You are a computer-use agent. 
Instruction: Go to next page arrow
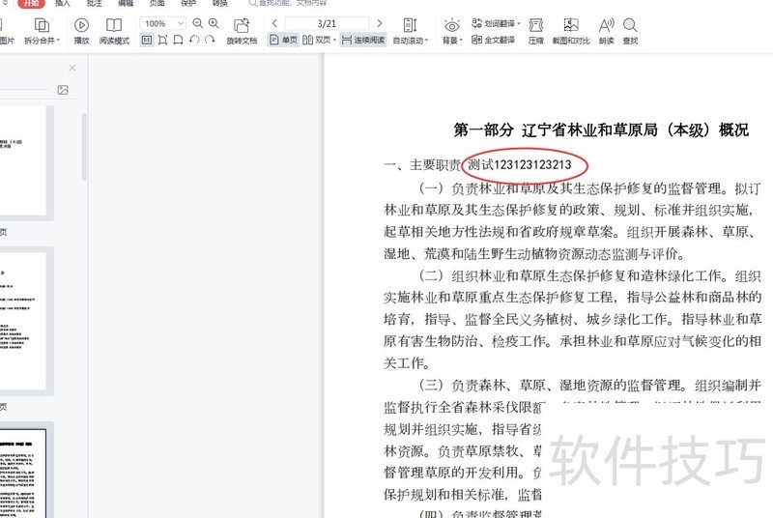click(379, 23)
